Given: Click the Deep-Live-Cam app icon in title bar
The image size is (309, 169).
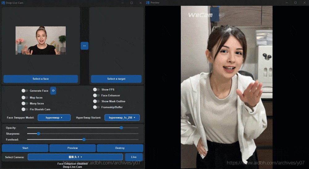Looking at the screenshot, I should (3, 3).
